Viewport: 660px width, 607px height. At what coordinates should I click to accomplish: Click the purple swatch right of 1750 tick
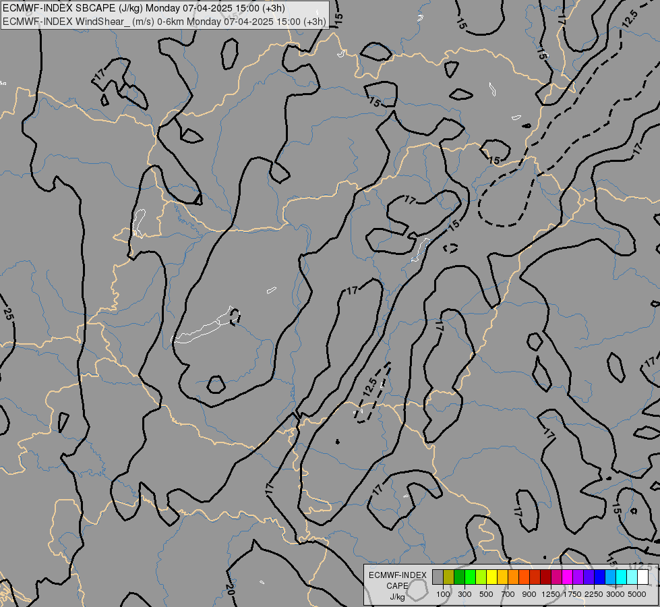pos(578,577)
